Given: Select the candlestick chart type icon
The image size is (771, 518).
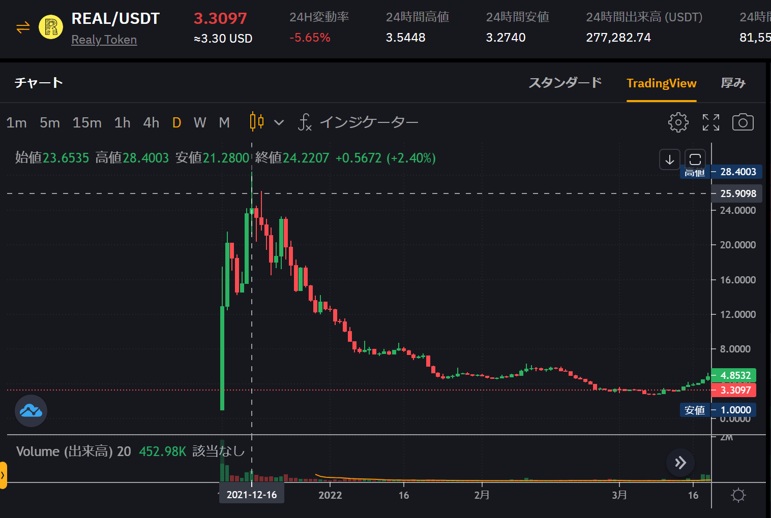Looking at the screenshot, I should pos(256,122).
